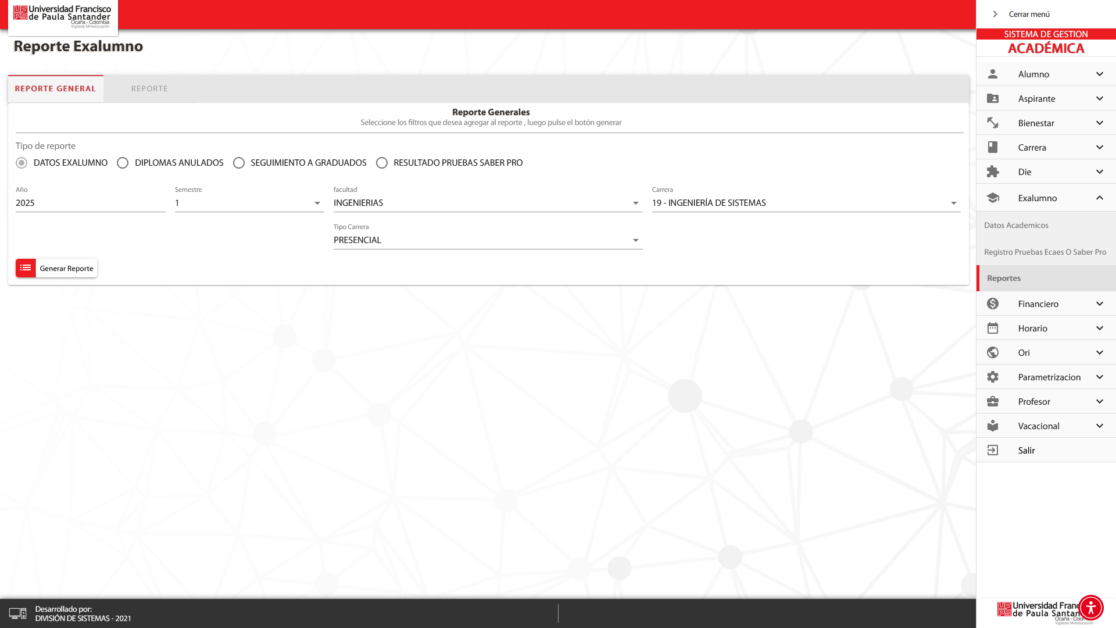Select DIPLOMAS ANULADOS radio option
This screenshot has width=1116, height=628.
[x=123, y=163]
